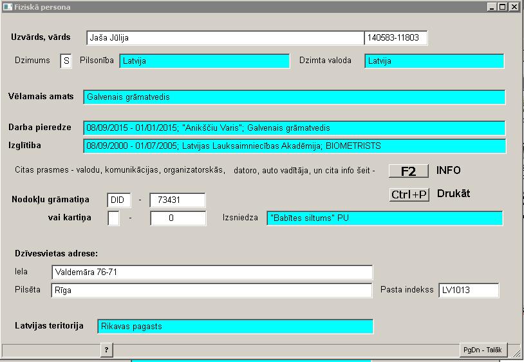Open the Vēlamais amats selection field
Image resolution: width=524 pixels, height=362 pixels.
coord(294,97)
